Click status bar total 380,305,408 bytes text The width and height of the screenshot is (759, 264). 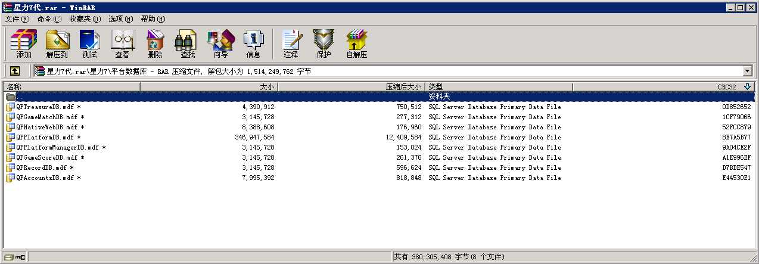click(x=449, y=257)
